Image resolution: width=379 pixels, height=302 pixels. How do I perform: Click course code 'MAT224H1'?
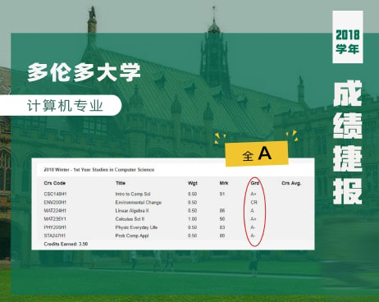[x=55, y=211]
